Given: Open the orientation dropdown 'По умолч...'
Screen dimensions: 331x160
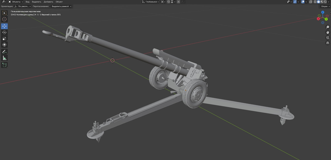Looking at the screenshot, I should [x=23, y=6].
